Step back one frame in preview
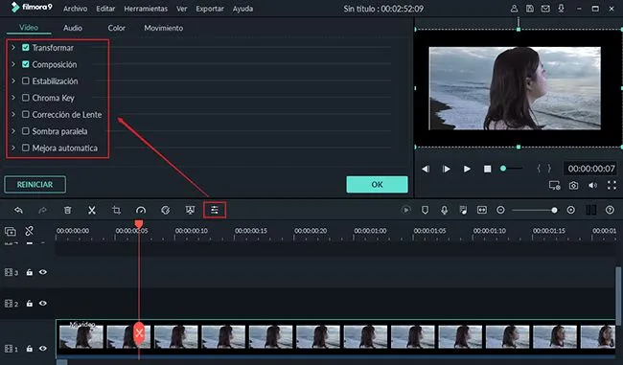The height and width of the screenshot is (365, 623). [x=426, y=169]
